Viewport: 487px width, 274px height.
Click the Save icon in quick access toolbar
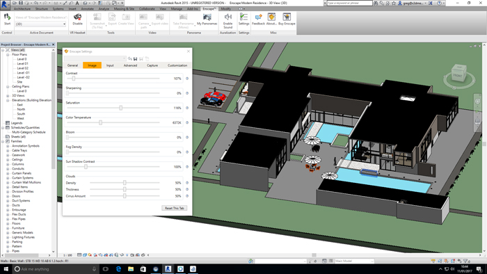tap(20, 3)
